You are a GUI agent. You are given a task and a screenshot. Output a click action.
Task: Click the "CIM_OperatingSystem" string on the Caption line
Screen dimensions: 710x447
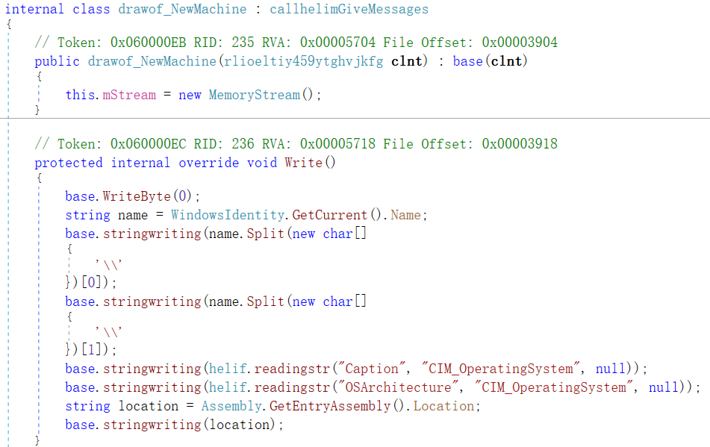point(500,369)
